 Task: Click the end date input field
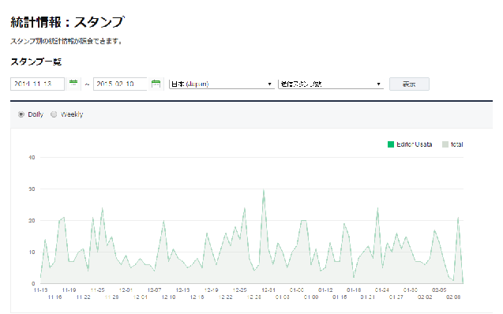pos(120,84)
